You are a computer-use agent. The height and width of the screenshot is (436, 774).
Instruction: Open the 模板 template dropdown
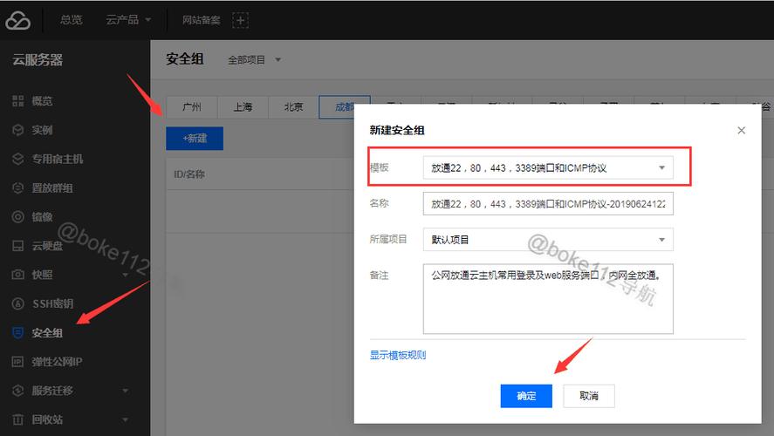(548, 168)
